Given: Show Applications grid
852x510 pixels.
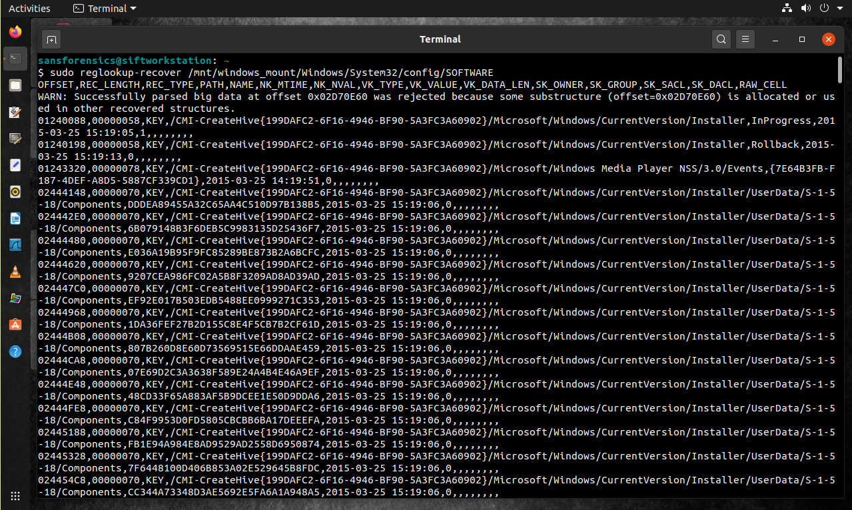Looking at the screenshot, I should 15,495.
